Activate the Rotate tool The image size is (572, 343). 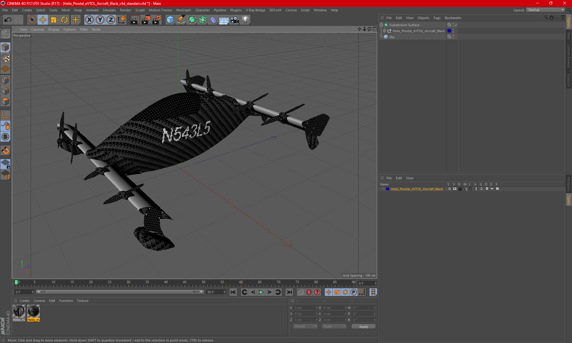(x=64, y=20)
